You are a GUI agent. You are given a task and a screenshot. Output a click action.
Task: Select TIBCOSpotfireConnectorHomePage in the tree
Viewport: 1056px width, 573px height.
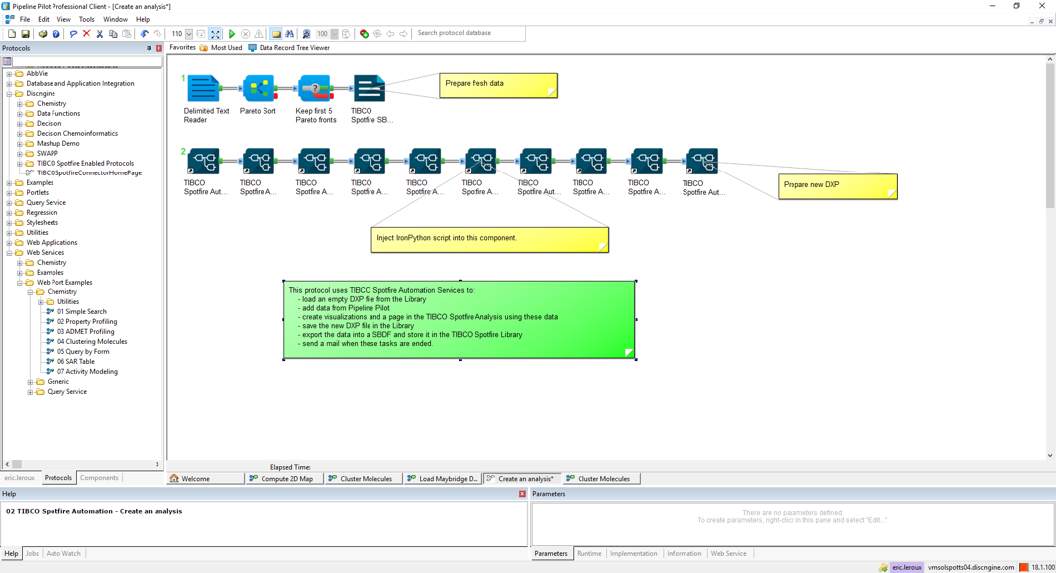coord(89,173)
